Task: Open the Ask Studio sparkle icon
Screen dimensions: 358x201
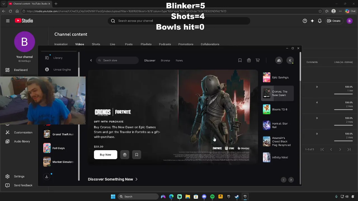Action: point(312,21)
